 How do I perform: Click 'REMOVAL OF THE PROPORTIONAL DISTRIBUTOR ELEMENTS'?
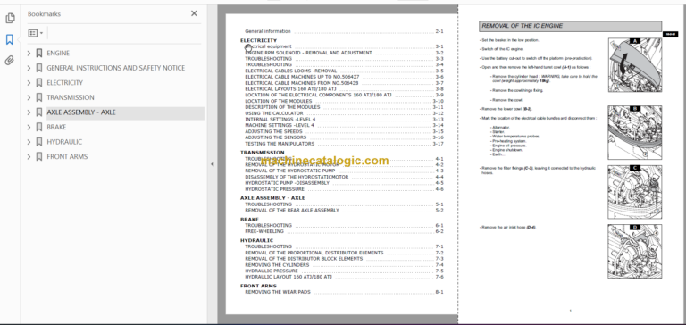pos(314,253)
